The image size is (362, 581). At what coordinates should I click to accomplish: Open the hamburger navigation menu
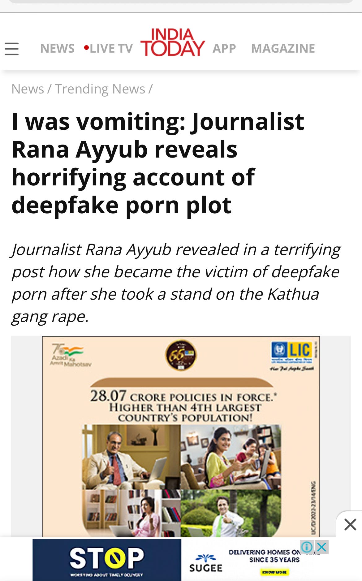12,49
